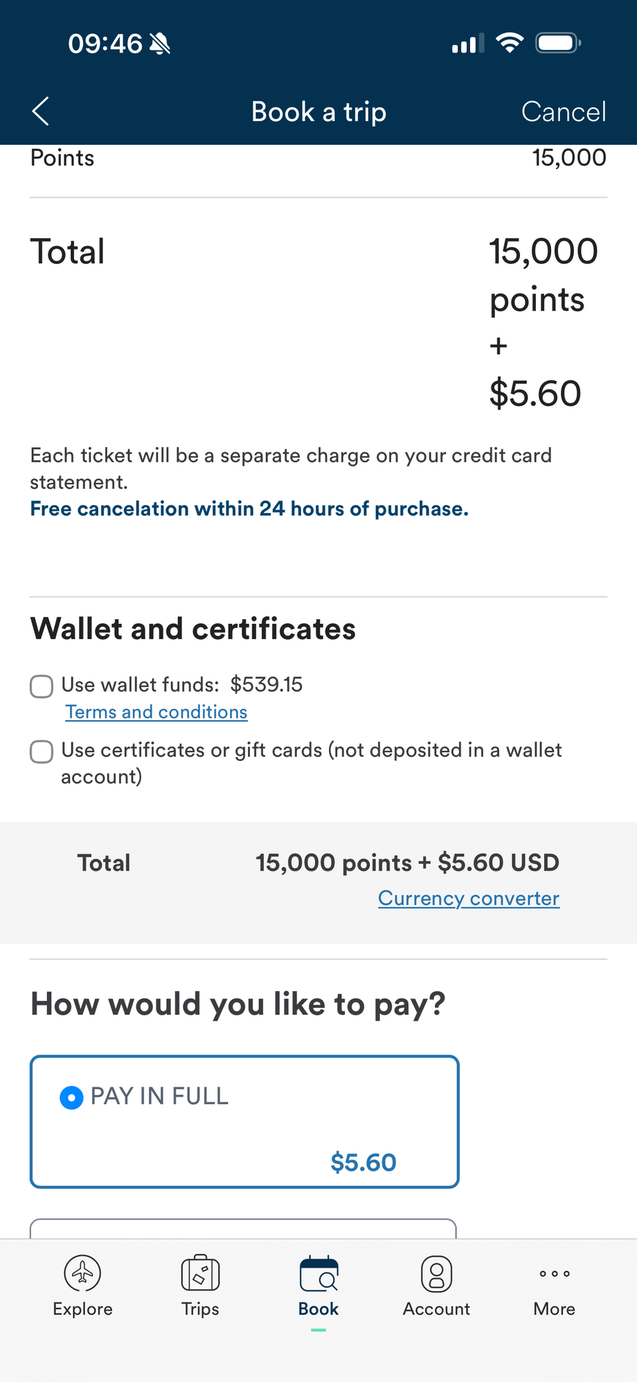637x1382 pixels.
Task: Open the Trips luggage icon
Action: click(x=200, y=1273)
